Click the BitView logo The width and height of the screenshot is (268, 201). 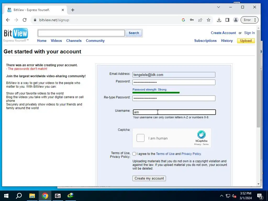pos(16,35)
